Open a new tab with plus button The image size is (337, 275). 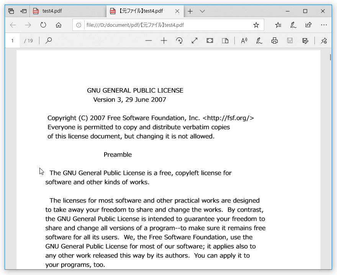(x=190, y=11)
